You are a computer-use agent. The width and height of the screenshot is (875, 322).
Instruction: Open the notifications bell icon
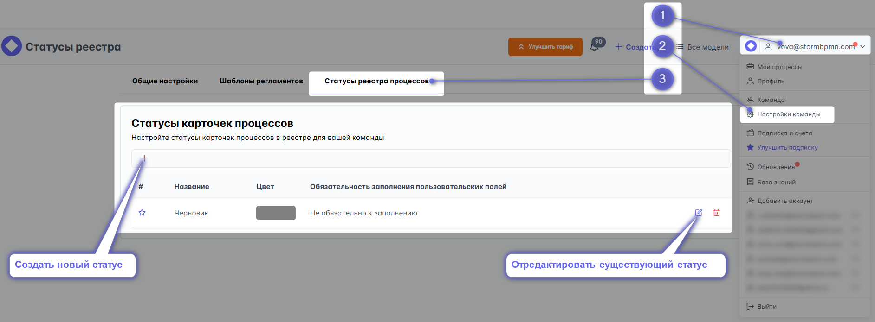click(x=595, y=46)
